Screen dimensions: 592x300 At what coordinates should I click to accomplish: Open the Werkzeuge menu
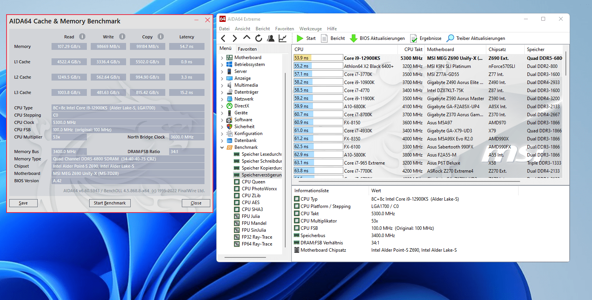tap(311, 29)
